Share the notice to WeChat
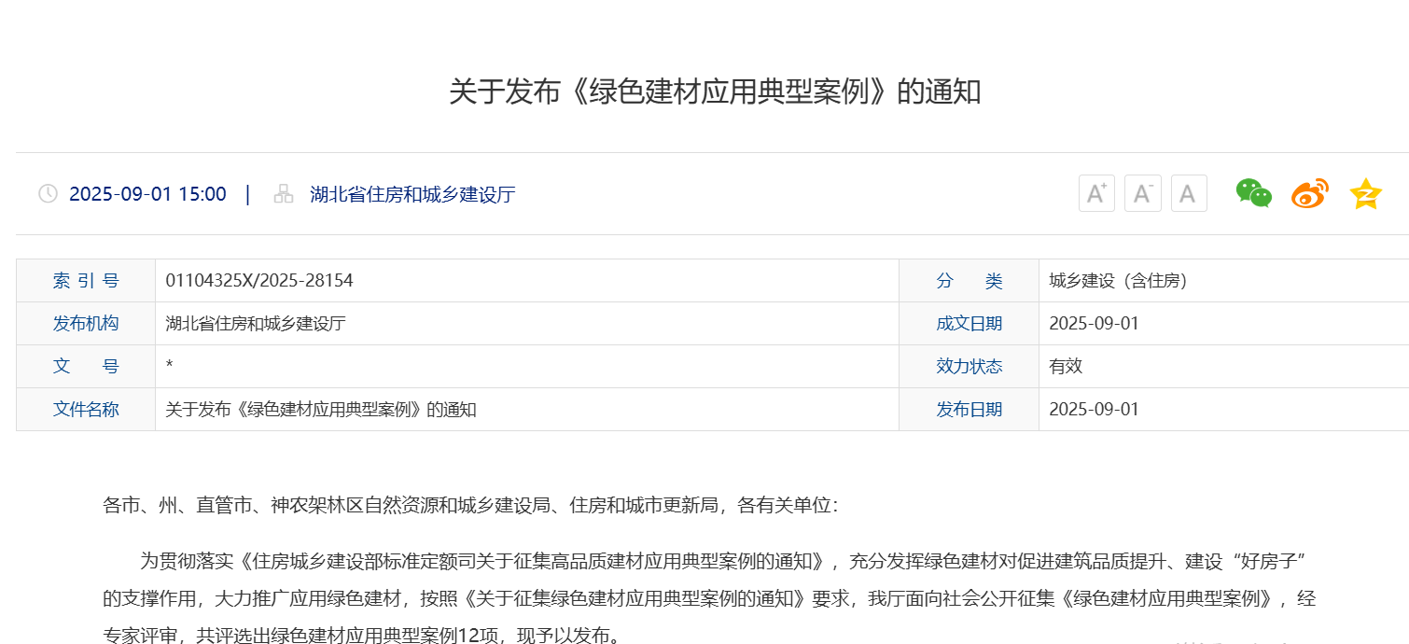1409x644 pixels. [x=1253, y=193]
